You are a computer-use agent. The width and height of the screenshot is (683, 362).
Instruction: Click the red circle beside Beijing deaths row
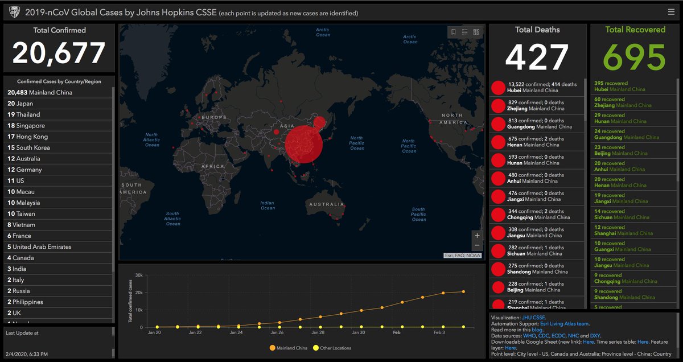point(499,287)
